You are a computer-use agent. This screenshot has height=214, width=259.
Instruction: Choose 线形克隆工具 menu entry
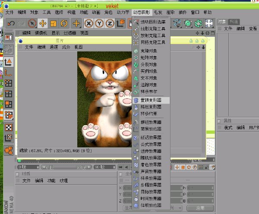tap(151, 29)
